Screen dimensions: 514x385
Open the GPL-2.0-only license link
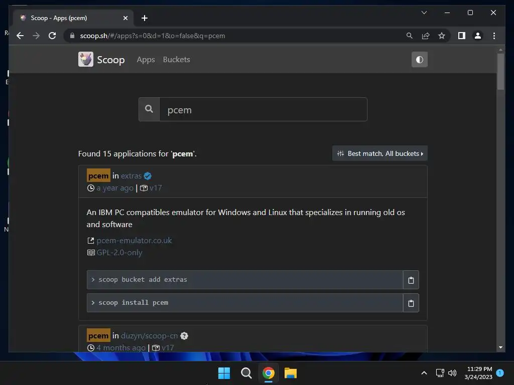(119, 253)
